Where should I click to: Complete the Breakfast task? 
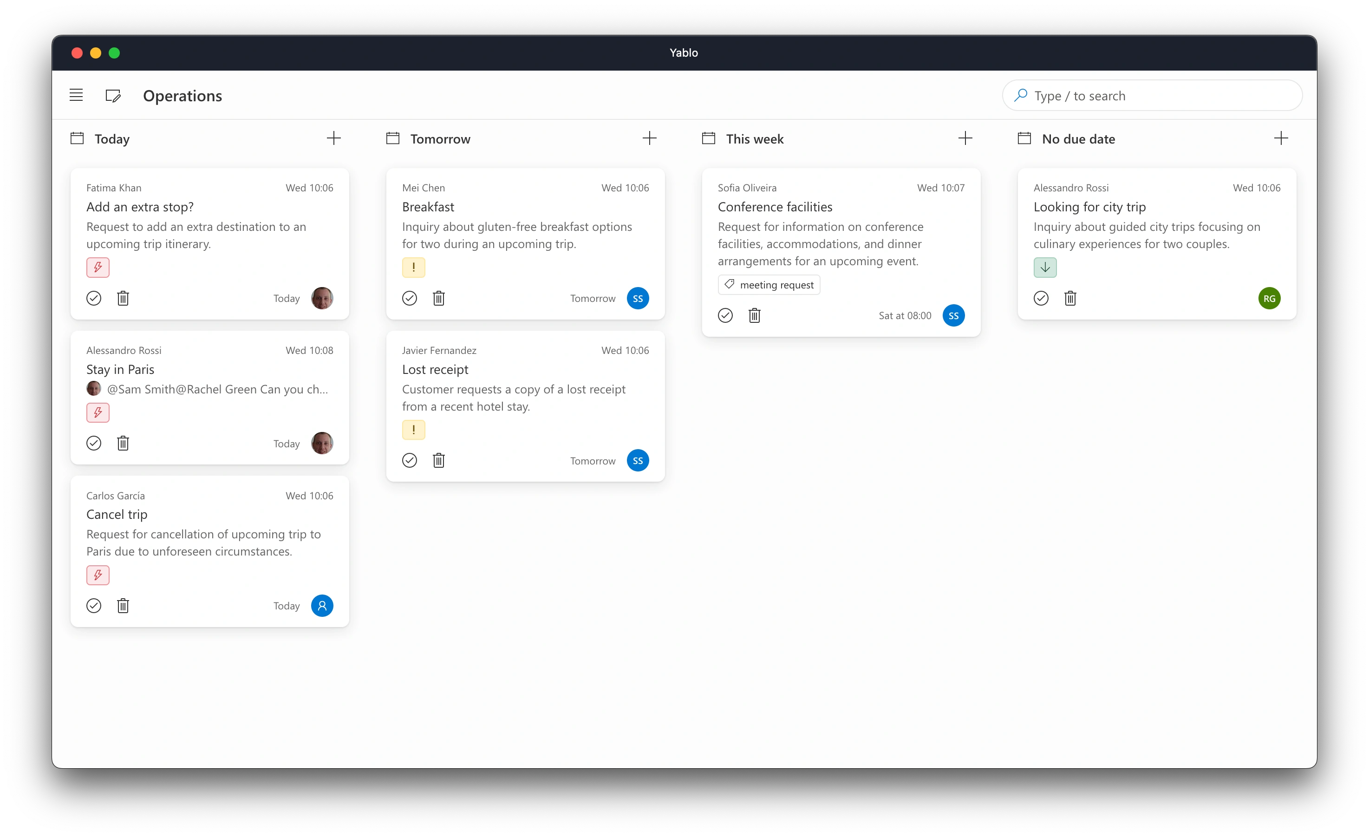(x=410, y=299)
